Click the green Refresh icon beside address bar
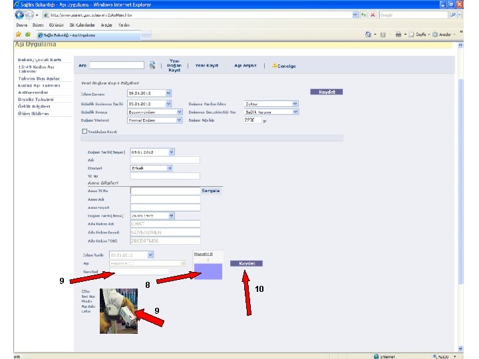The height and width of the screenshot is (359, 479). pyautogui.click(x=363, y=15)
